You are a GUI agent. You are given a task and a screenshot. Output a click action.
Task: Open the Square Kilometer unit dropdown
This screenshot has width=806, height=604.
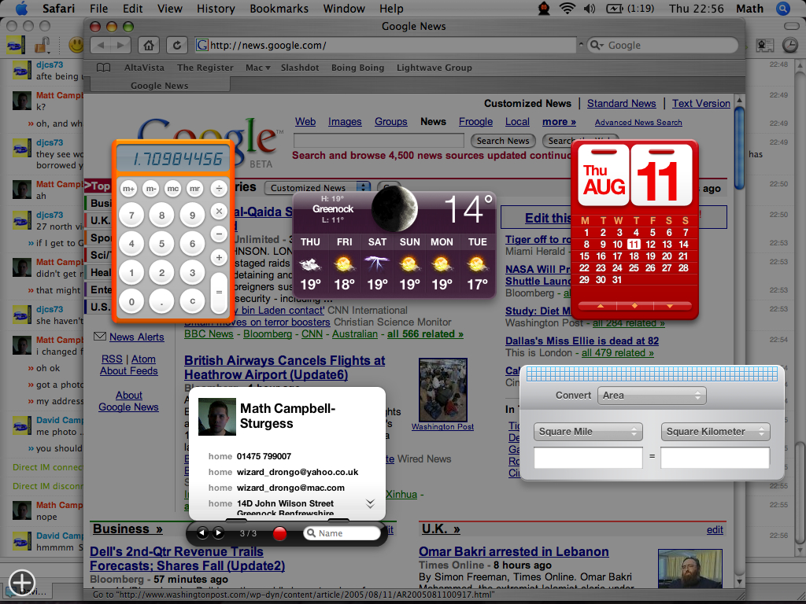[x=715, y=432]
